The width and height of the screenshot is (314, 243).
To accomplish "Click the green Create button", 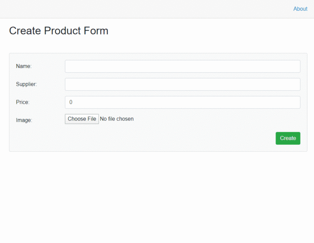I will point(288,138).
